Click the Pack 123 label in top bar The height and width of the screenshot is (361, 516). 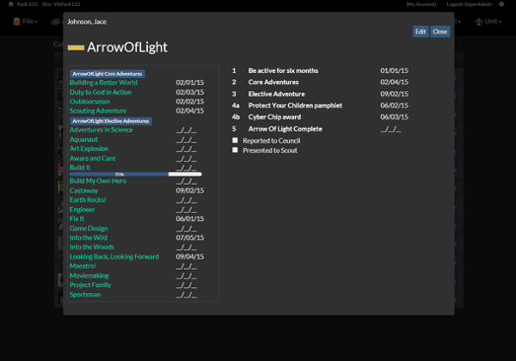coord(27,4)
